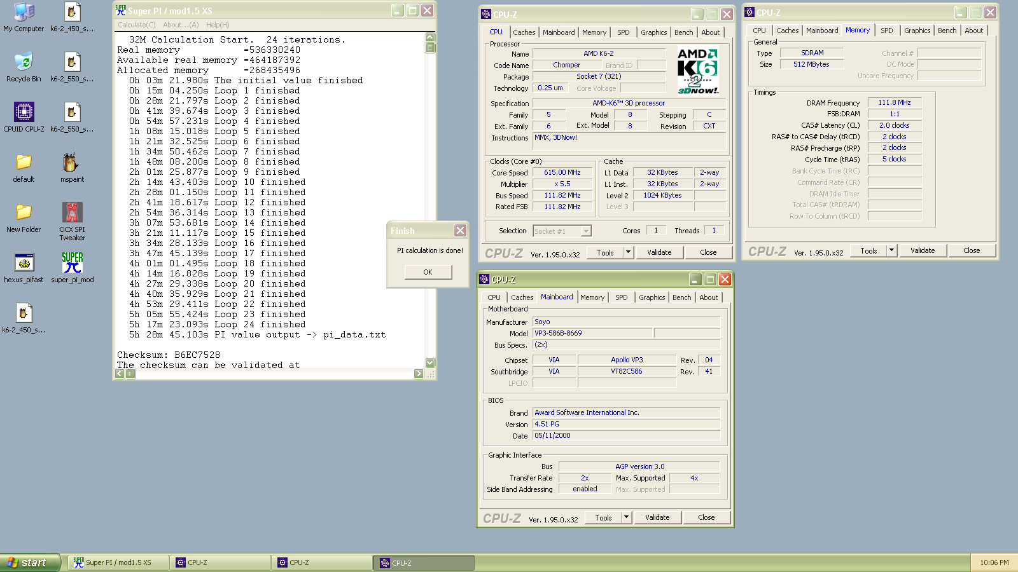Switch to Super PI taskbar button
This screenshot has width=1018, height=572.
(x=118, y=562)
